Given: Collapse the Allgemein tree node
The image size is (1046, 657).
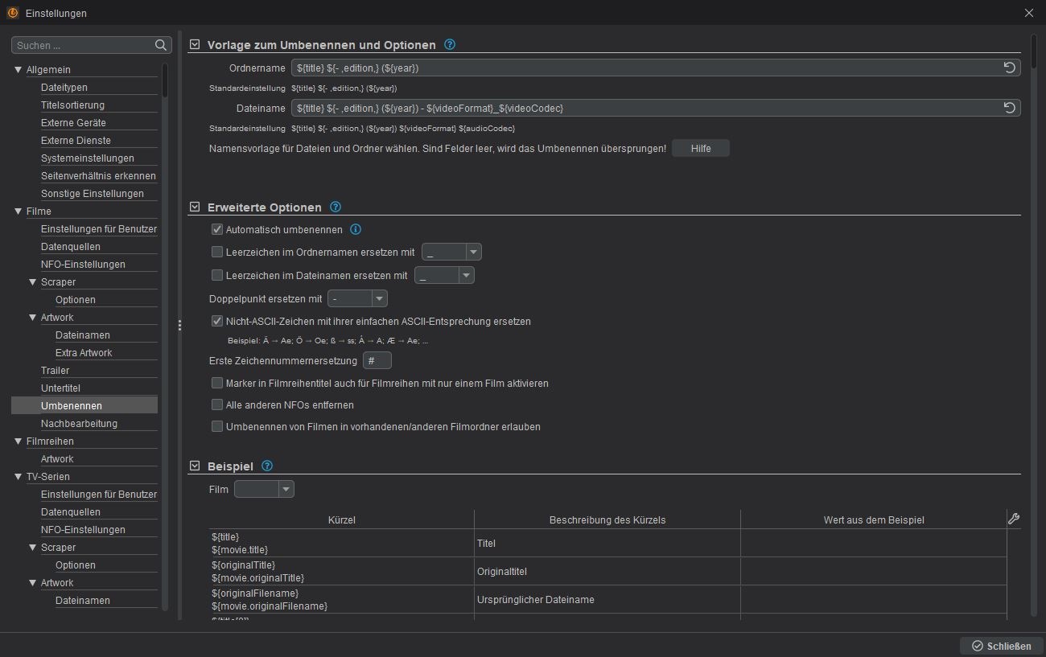Looking at the screenshot, I should (x=19, y=70).
